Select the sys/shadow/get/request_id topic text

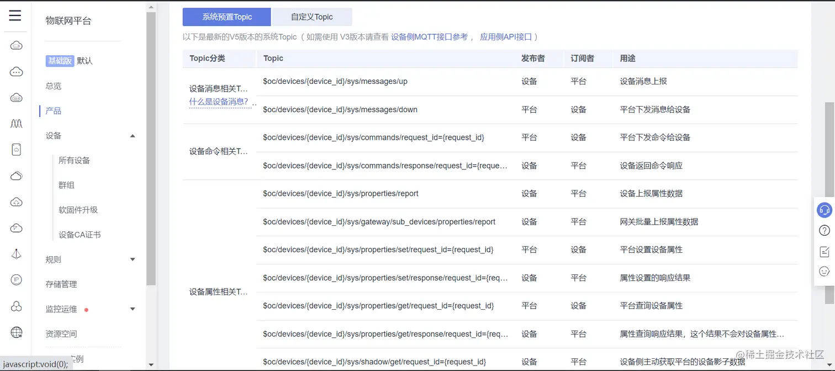click(x=374, y=362)
